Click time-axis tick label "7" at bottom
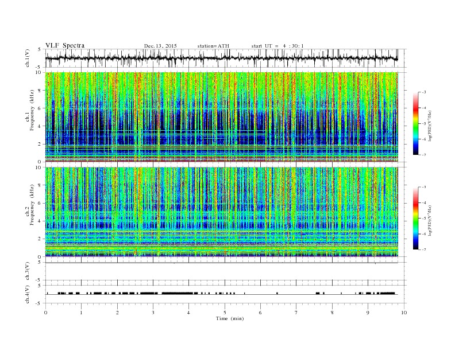This screenshot has width=455, height=351. tap(296, 313)
